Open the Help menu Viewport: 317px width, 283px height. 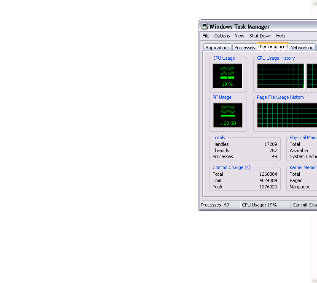click(x=280, y=36)
